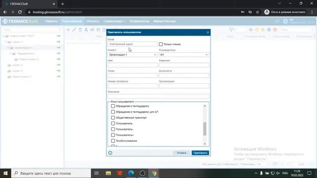Open the volume control in system tray
Image resolution: width=317 pixels, height=178 pixels.
(x=278, y=173)
